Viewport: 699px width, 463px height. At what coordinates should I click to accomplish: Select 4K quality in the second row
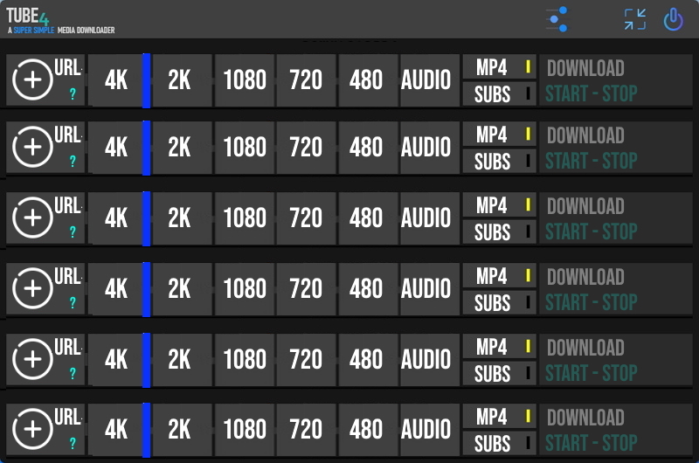115,147
